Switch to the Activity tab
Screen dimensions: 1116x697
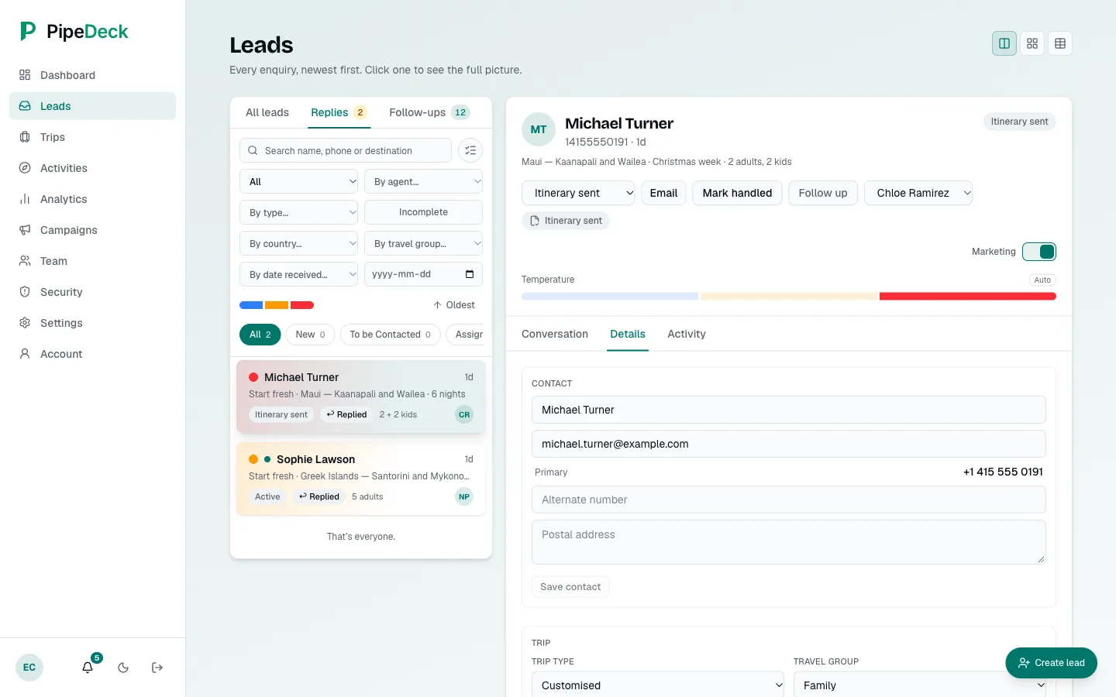[687, 334]
